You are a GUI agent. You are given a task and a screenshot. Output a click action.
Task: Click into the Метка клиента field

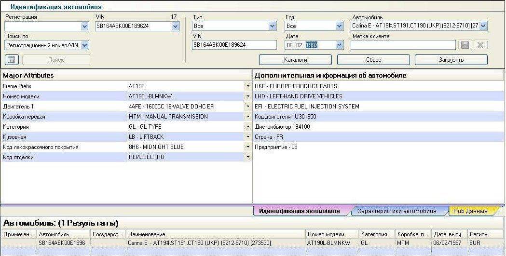coord(403,45)
